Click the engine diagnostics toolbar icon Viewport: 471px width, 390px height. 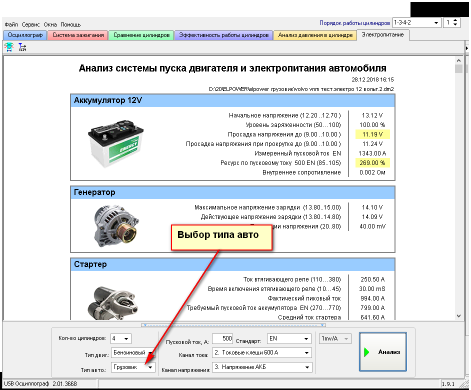[x=9, y=47]
